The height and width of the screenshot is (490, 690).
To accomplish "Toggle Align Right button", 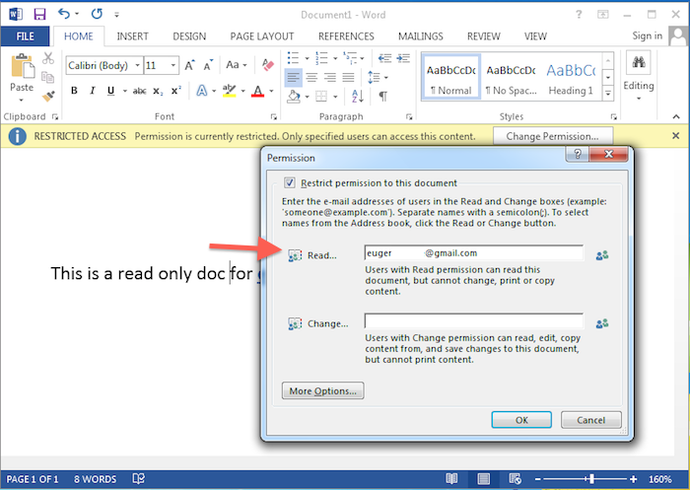I will click(330, 78).
